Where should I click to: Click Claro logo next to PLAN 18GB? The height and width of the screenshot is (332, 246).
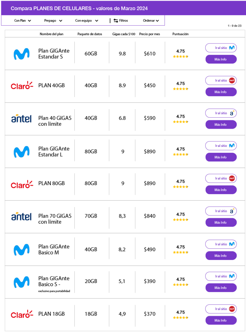[22, 314]
